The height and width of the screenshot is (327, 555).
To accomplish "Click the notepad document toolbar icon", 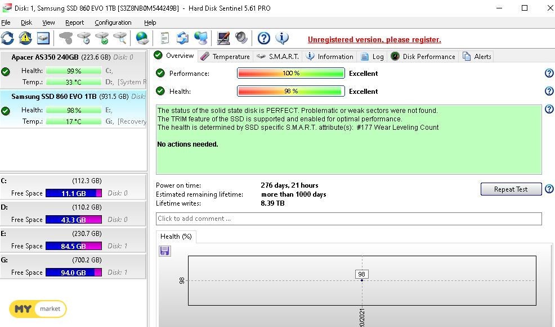I will pyautogui.click(x=164, y=38).
